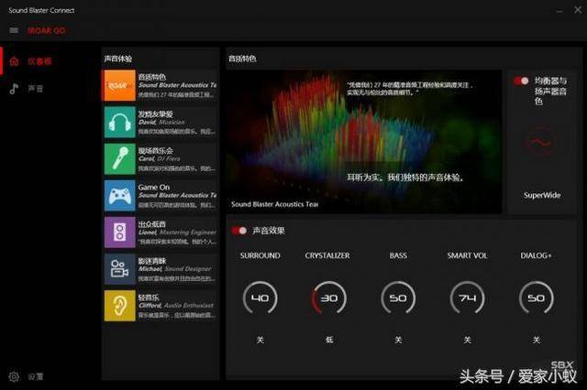
Task: Choose the gamepad icon for Game On
Action: tap(119, 195)
